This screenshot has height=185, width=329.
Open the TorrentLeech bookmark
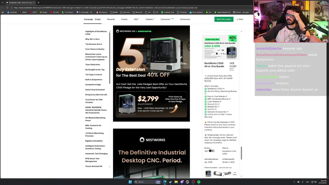click(x=68, y=12)
